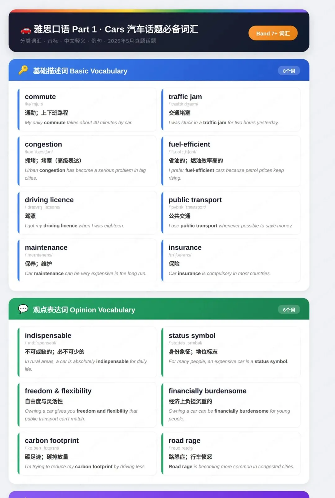The height and width of the screenshot is (498, 335).
Task: Select the fuel-efficient word card
Action: point(231,161)
